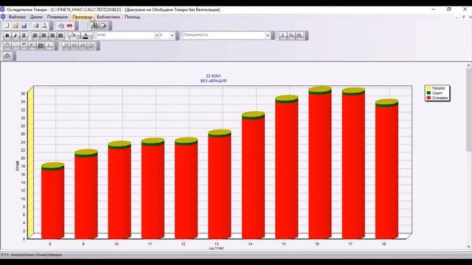
Task: Save the project with the floppy disk icon
Action: coord(24,26)
